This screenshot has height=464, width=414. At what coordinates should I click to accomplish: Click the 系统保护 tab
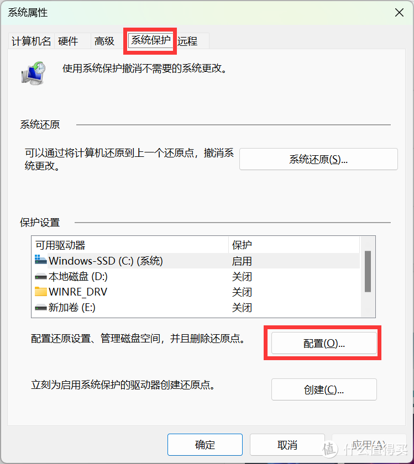(x=151, y=40)
